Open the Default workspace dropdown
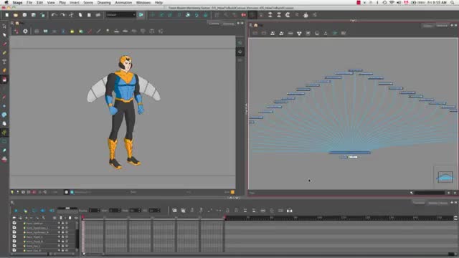Screen dimensions: 459x258 (120, 14)
